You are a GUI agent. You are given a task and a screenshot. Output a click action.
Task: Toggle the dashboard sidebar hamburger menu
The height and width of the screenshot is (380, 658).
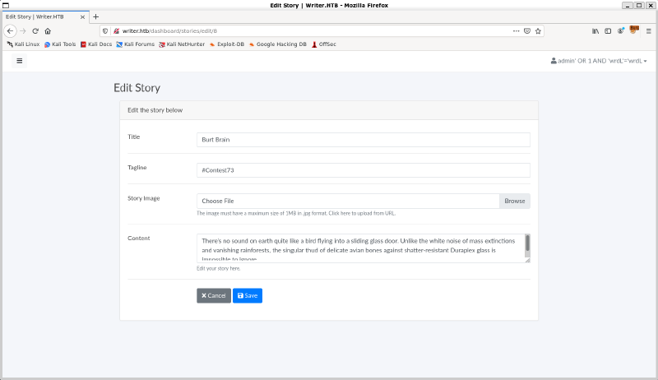(x=20, y=60)
